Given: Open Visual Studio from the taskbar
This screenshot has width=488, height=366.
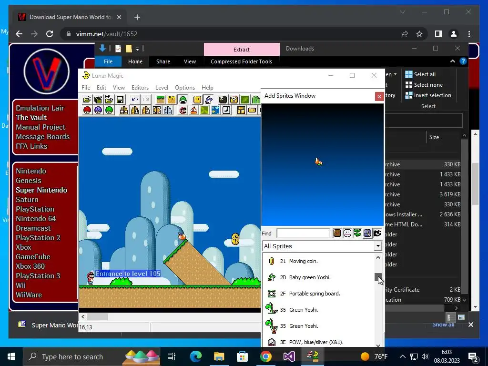Looking at the screenshot, I should coord(289,356).
